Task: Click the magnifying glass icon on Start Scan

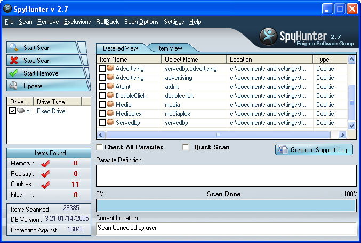Action: [14, 47]
